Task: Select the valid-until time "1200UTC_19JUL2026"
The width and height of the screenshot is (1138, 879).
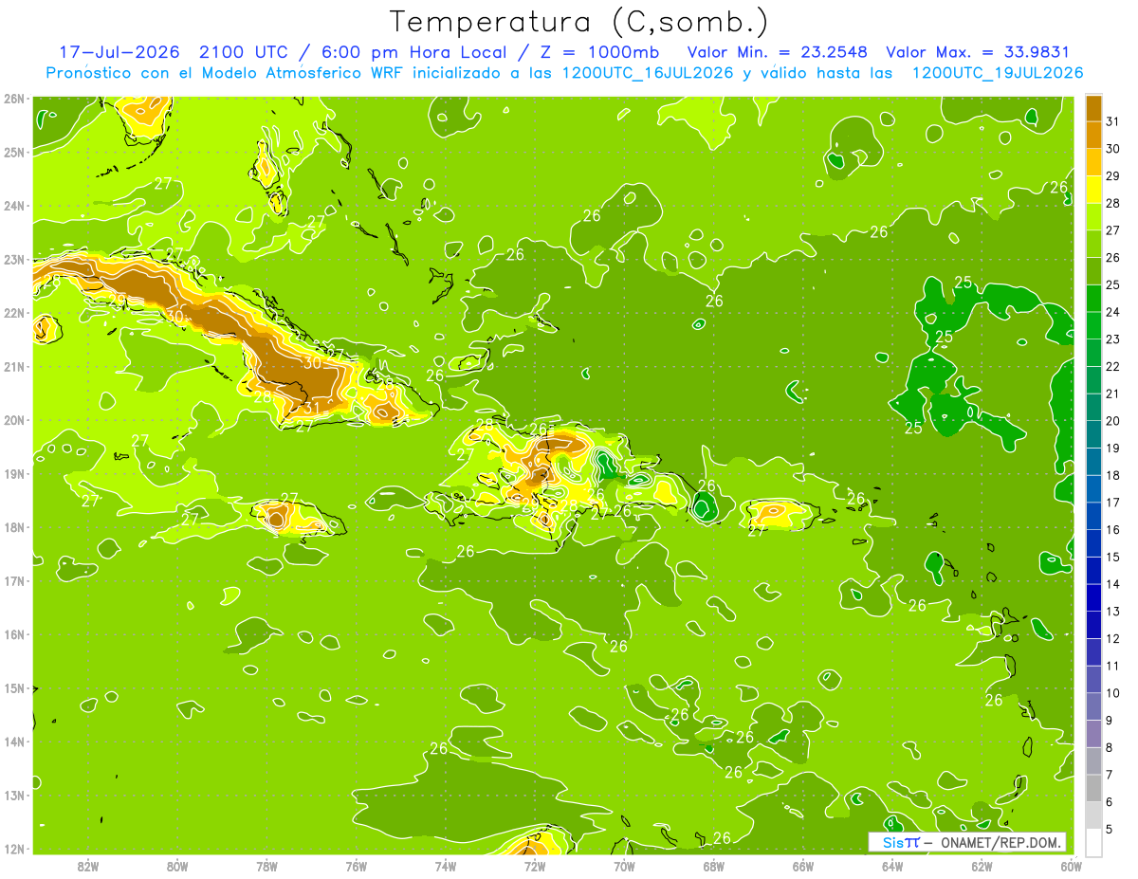Action: 998,73
